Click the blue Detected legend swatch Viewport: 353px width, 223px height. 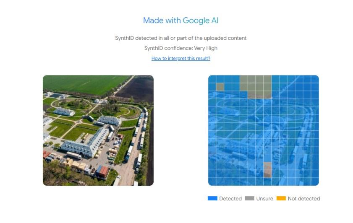(x=212, y=198)
